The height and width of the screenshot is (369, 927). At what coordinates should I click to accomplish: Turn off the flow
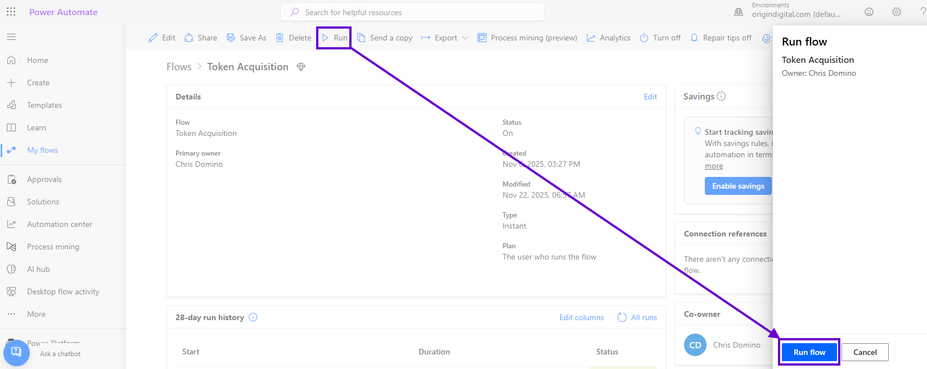[x=660, y=38]
